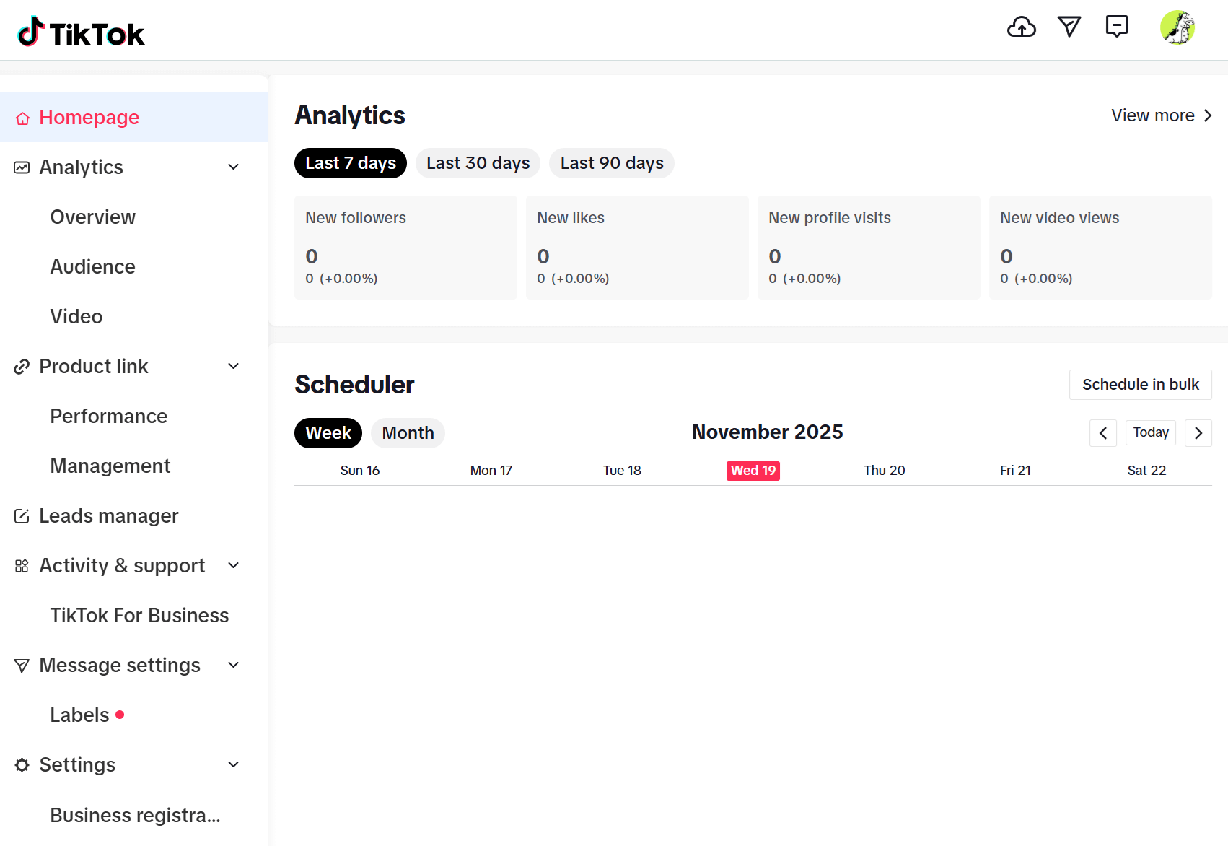Open comments notification icon
1228x846 pixels.
point(1117,27)
